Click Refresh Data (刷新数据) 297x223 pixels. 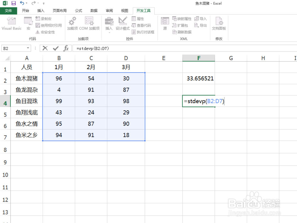tap(182, 32)
